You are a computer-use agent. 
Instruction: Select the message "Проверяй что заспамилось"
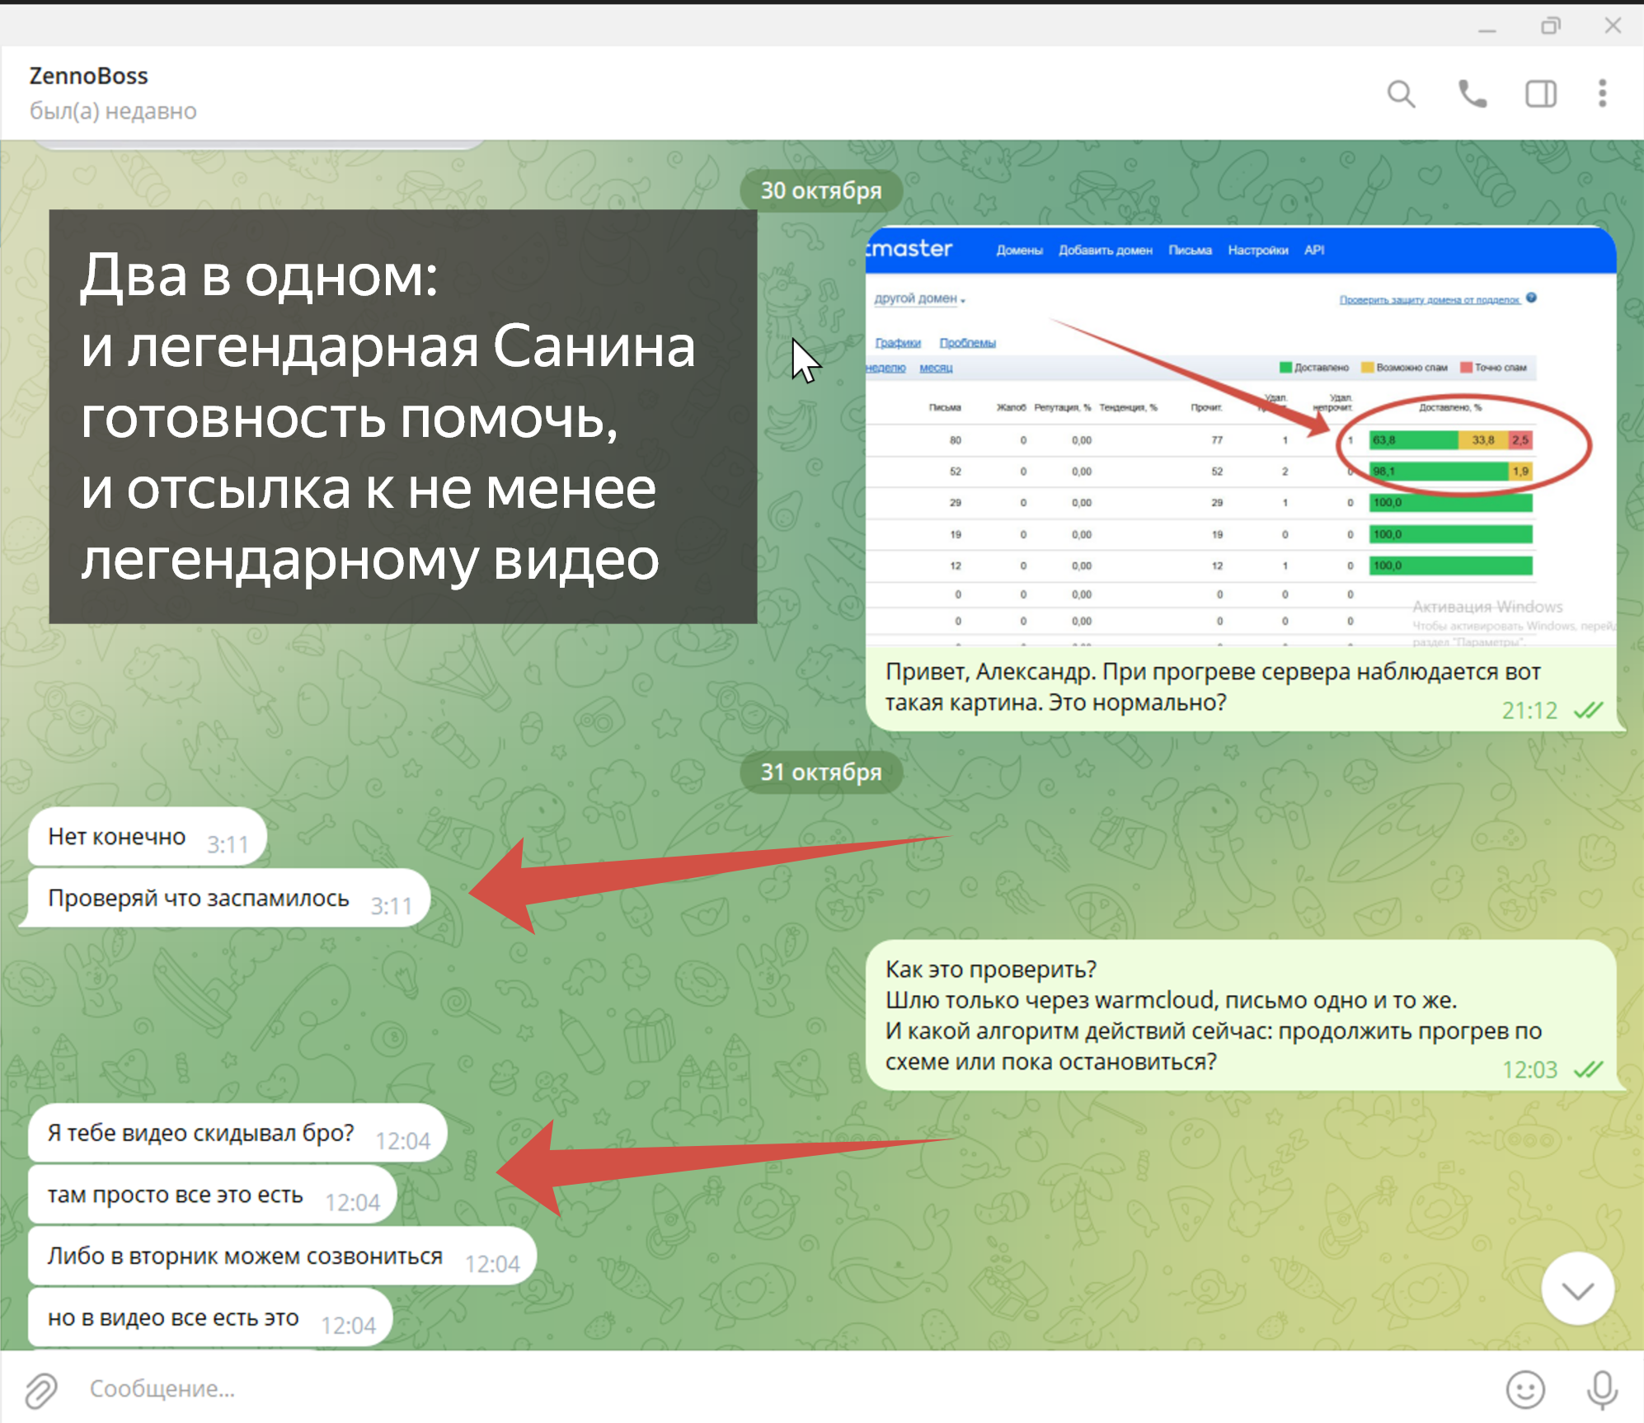(x=200, y=899)
